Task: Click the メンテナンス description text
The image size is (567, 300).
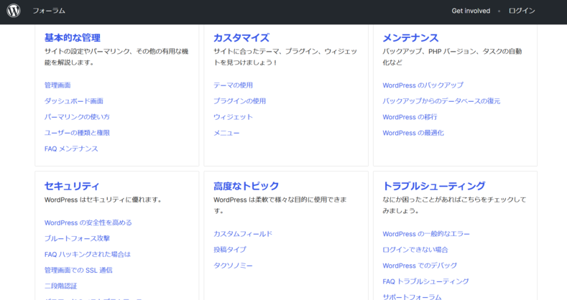Action: pos(452,57)
